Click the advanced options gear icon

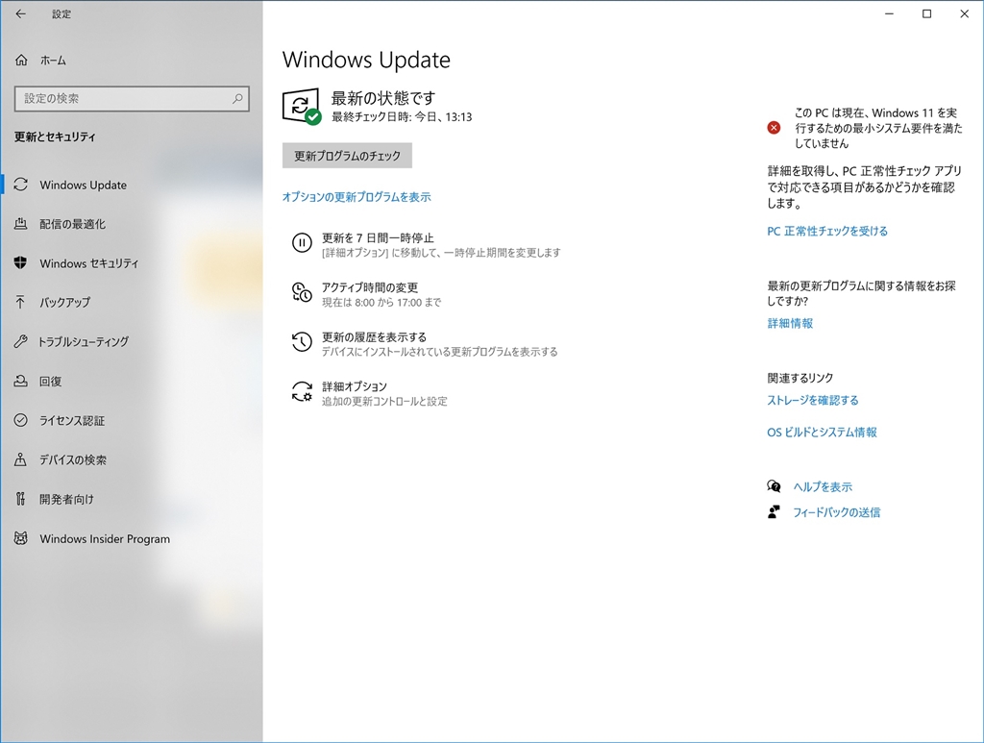click(302, 391)
